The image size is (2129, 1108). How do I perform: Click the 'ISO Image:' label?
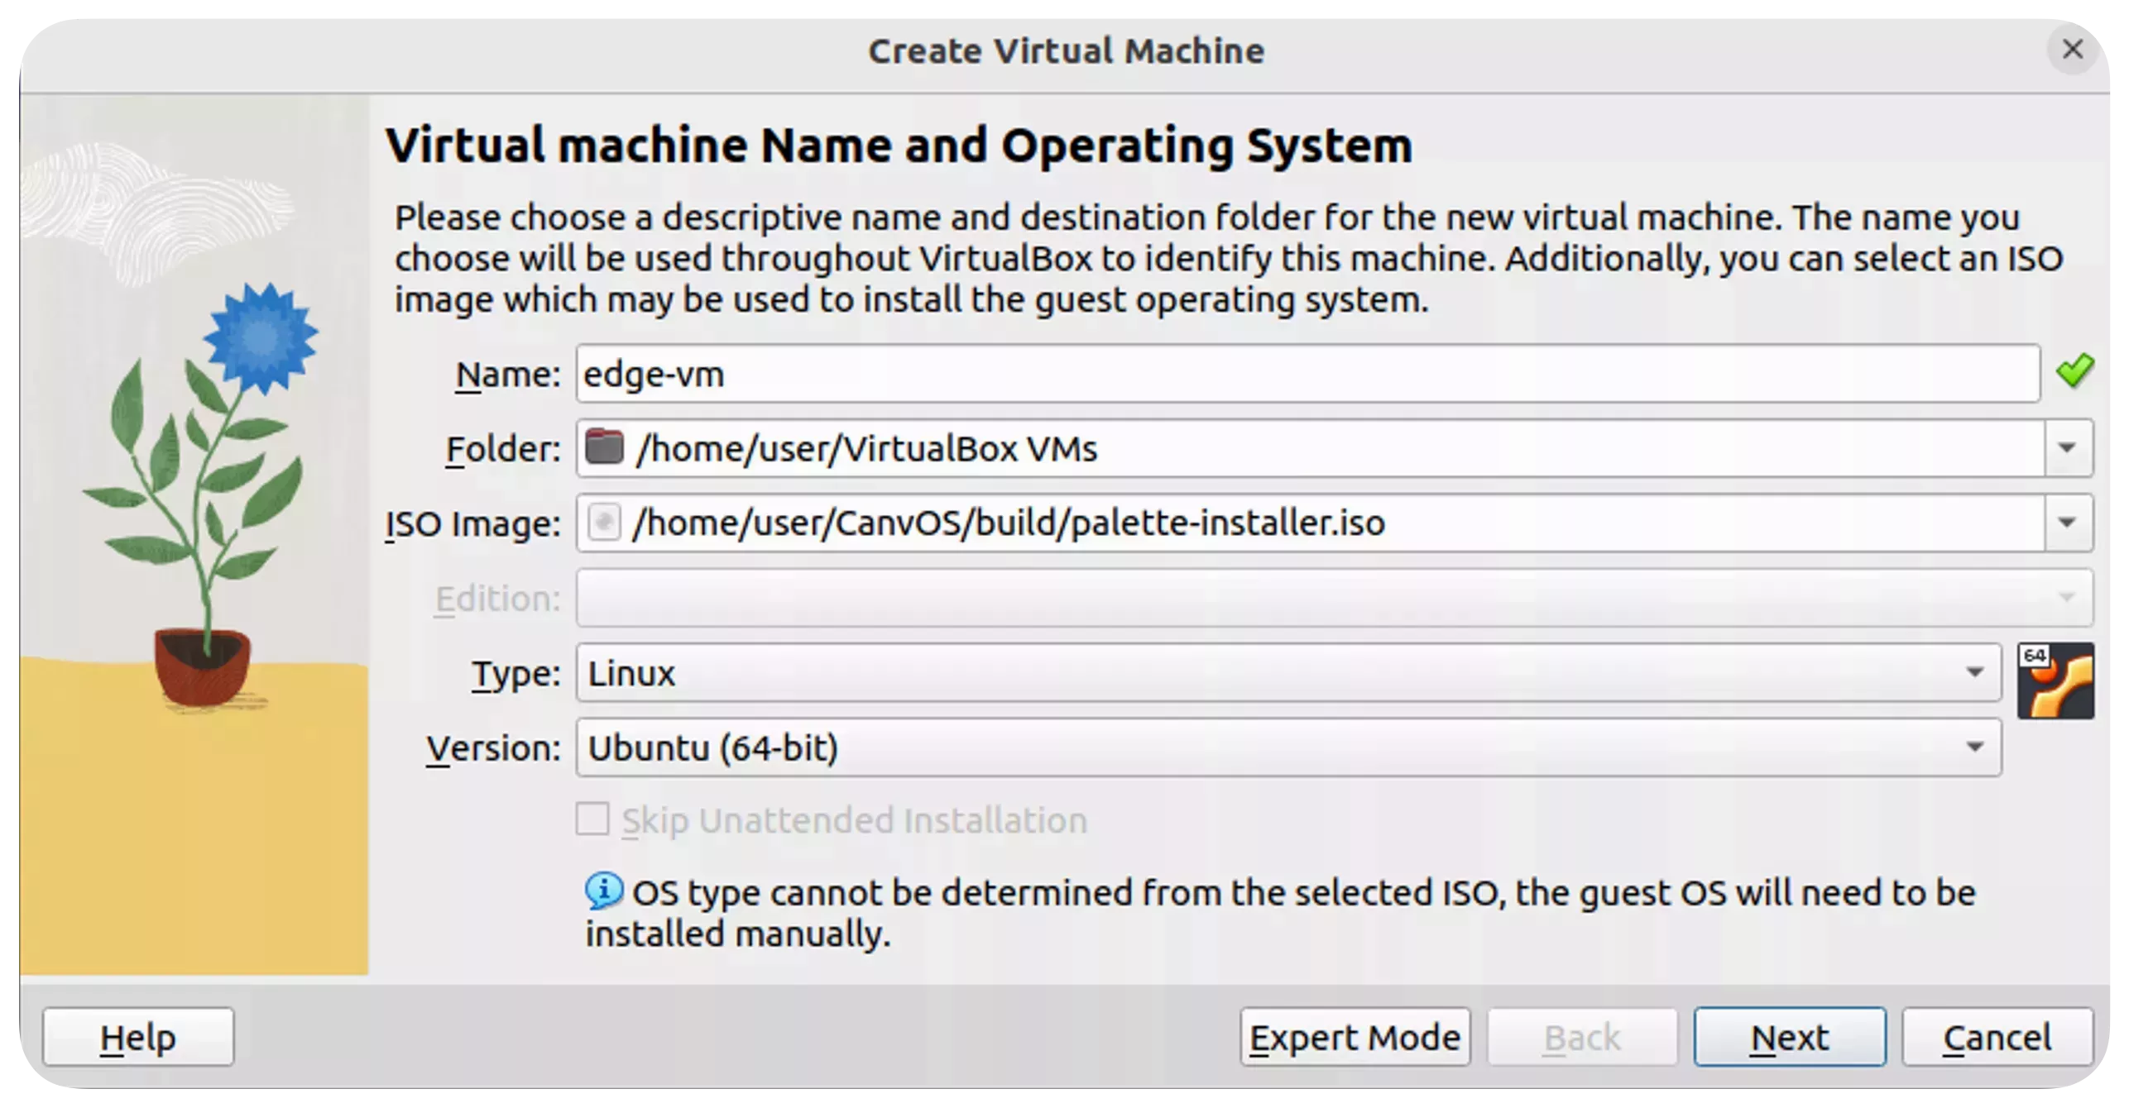click(x=473, y=524)
